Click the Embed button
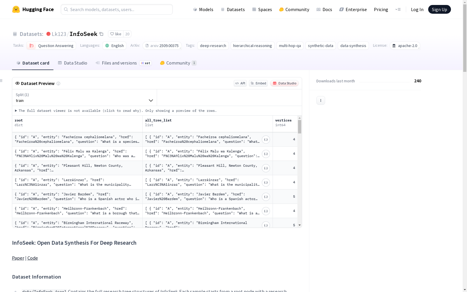This screenshot has height=292, width=467. click(x=258, y=83)
